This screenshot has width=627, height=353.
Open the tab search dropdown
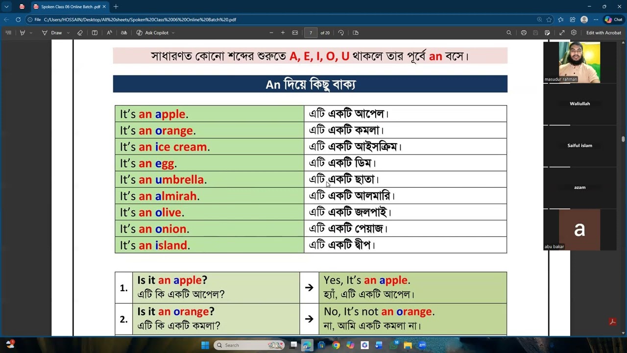tap(6, 7)
